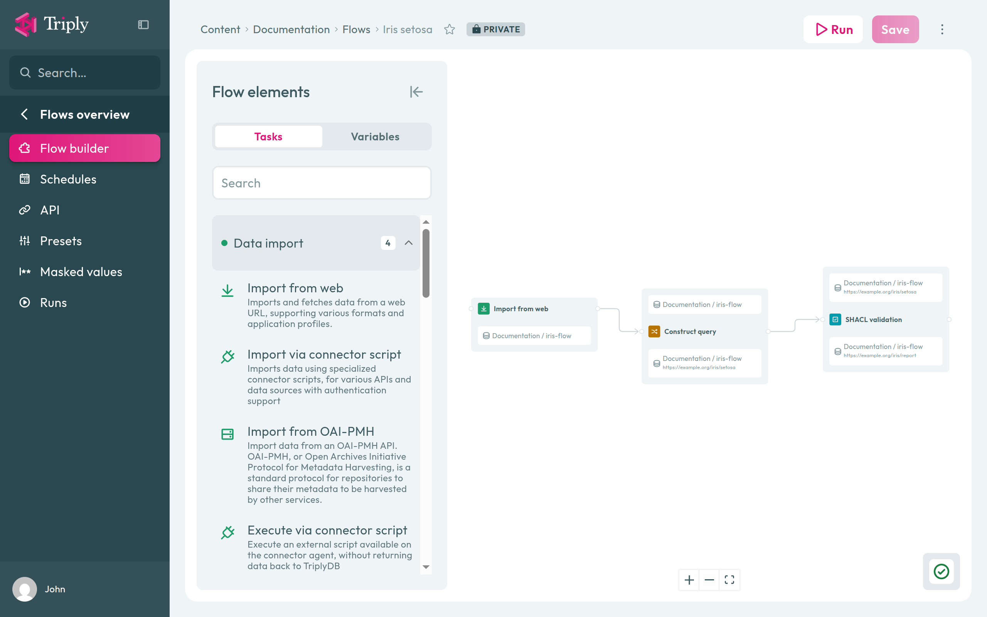Collapse the left sidebar with the panel icon
The width and height of the screenshot is (987, 617).
[143, 25]
